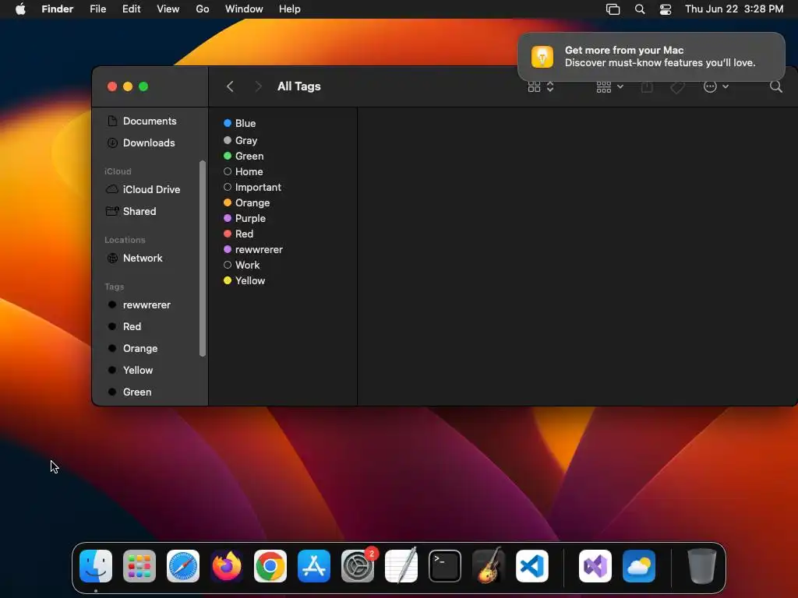Launch Visual Studio from the Dock
This screenshot has width=798, height=598.
[x=595, y=566]
